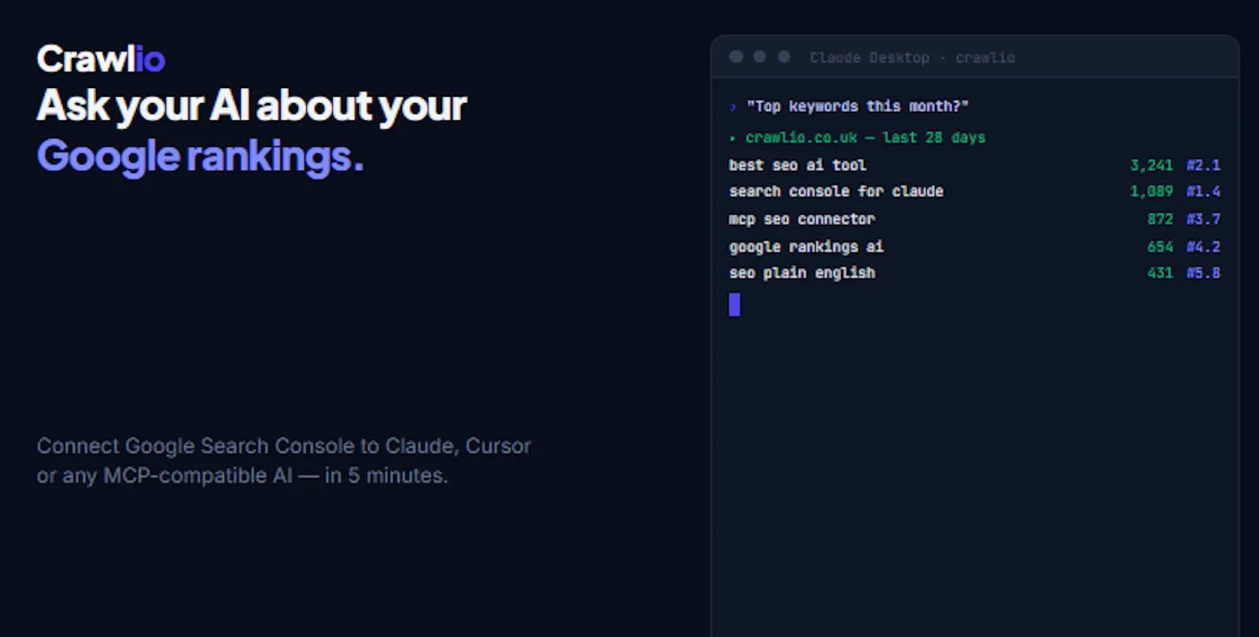Click the 3,241 clicks value
Viewport: 1259px width, 637px height.
click(1151, 165)
